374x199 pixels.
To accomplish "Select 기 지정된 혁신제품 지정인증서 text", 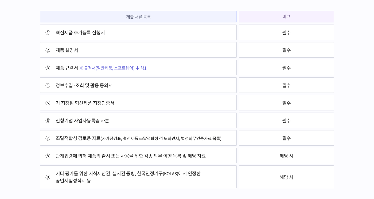I will click(x=85, y=103).
